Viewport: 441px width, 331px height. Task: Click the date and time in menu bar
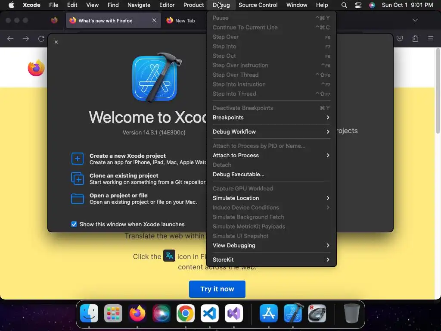pos(407,5)
